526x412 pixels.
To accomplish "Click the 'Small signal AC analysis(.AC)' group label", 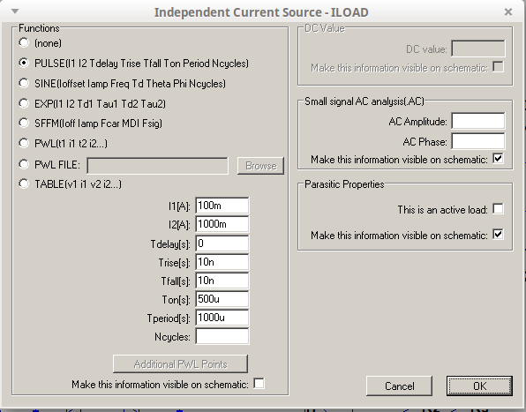I will pos(364,101).
